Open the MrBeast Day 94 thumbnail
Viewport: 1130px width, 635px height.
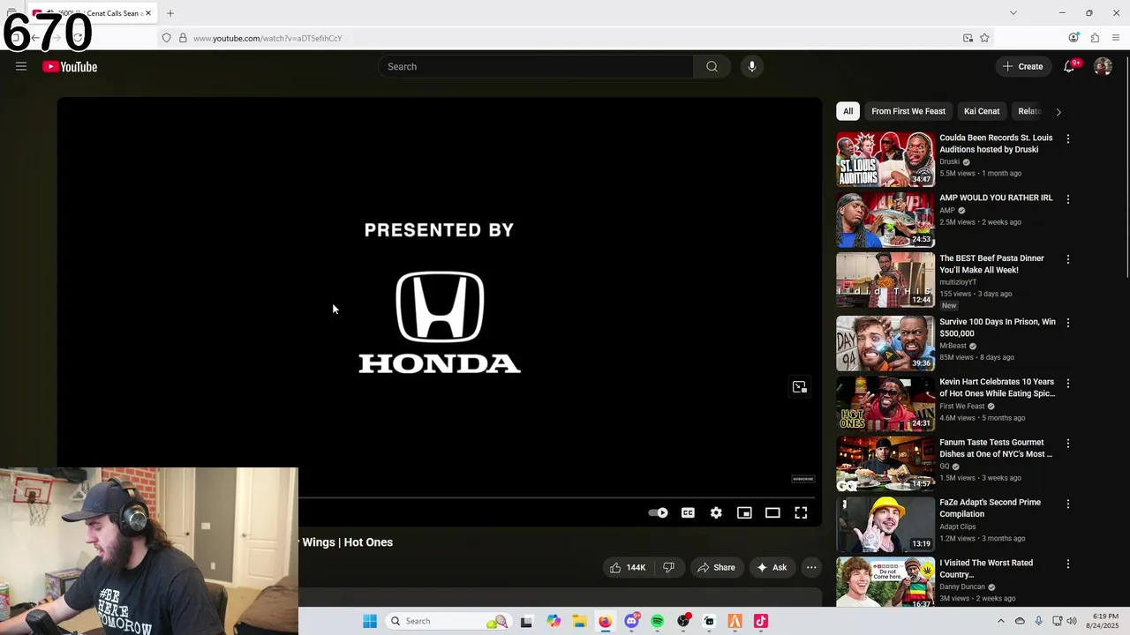(x=885, y=343)
